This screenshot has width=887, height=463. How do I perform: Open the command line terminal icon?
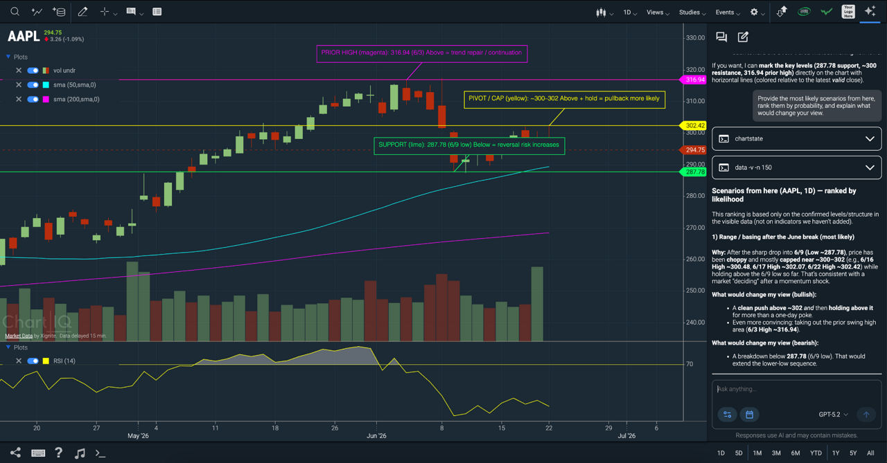pyautogui.click(x=100, y=453)
